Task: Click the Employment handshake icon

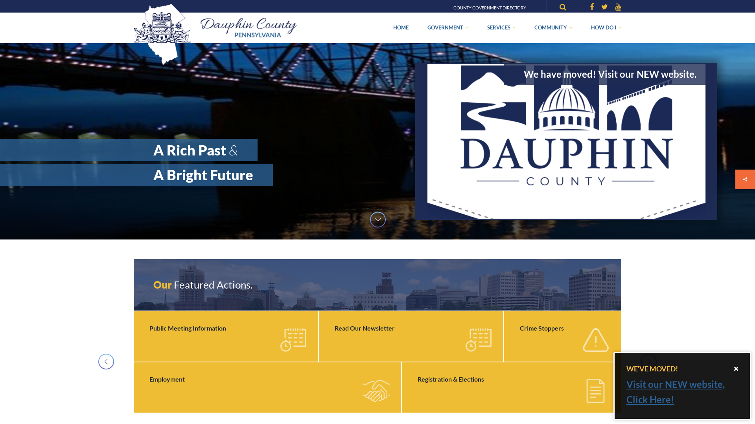Action: pyautogui.click(x=376, y=391)
